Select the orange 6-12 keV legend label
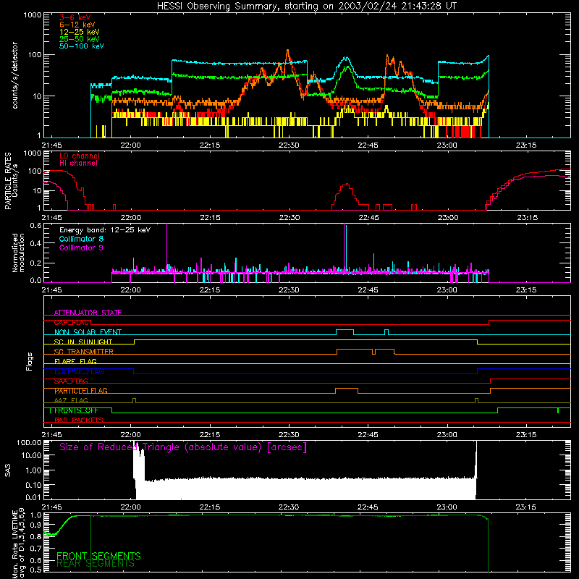Screen dimensions: 579x579 (x=77, y=25)
